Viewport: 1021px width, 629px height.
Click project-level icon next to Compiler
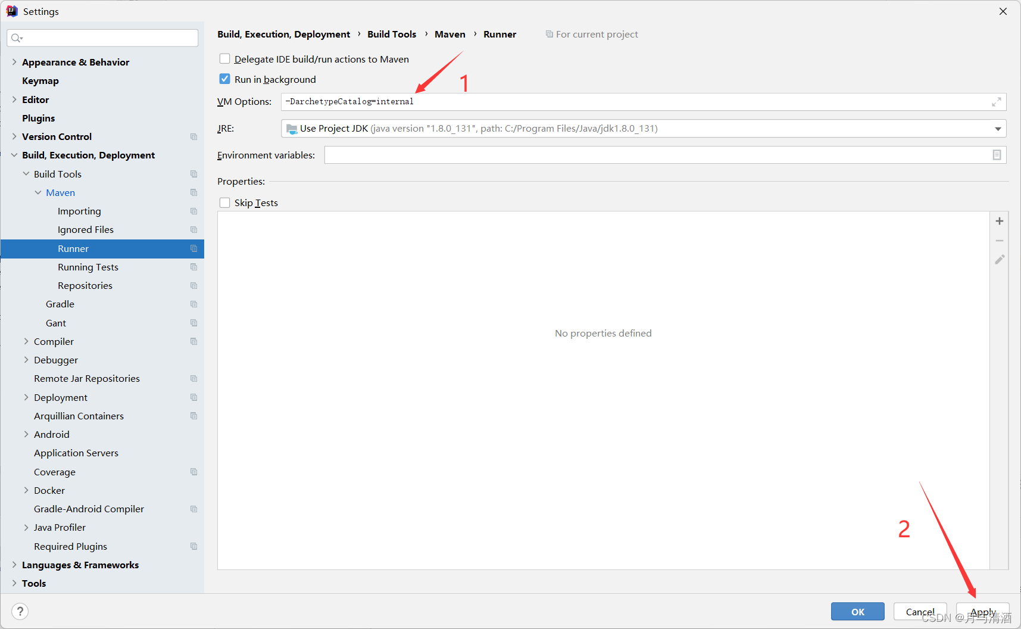point(193,341)
